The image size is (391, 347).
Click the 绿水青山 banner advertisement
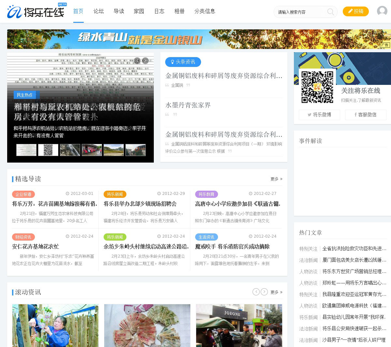pos(199,39)
